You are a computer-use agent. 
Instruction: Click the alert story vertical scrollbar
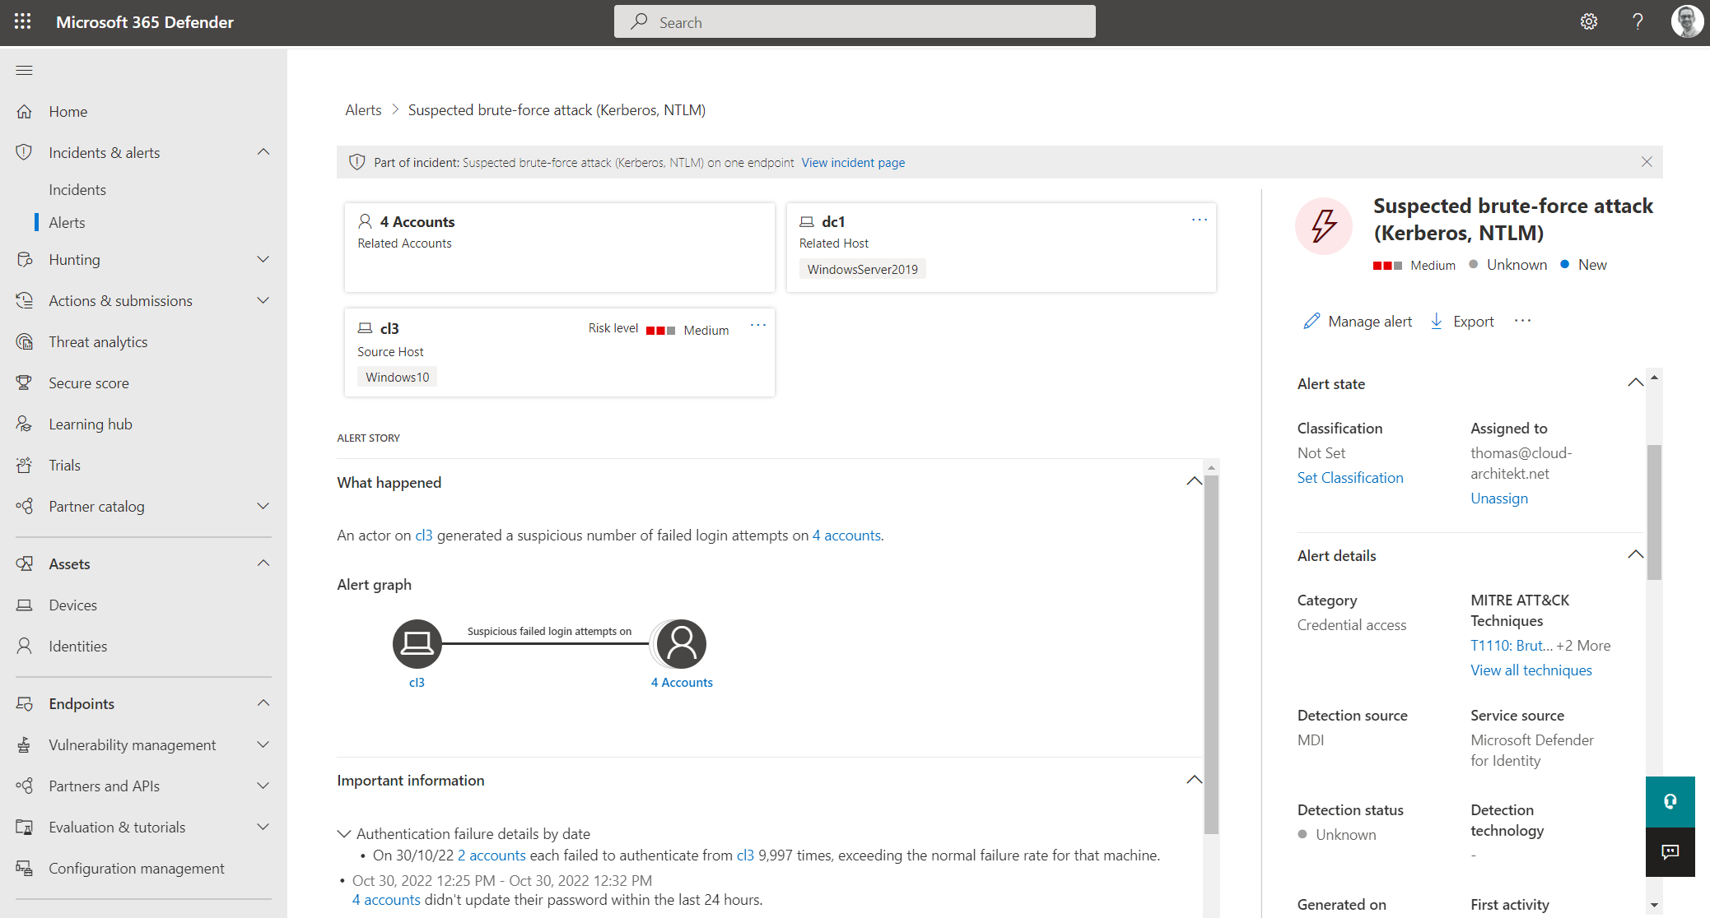click(x=1211, y=654)
